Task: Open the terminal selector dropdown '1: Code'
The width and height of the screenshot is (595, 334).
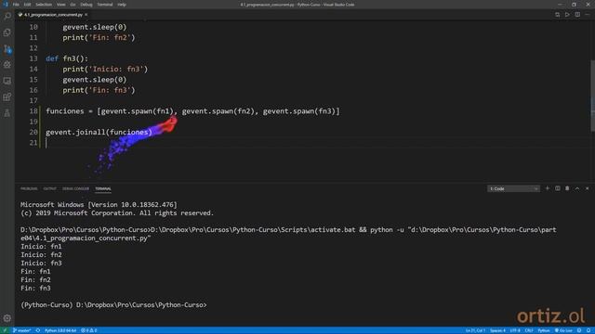Action: [513, 188]
